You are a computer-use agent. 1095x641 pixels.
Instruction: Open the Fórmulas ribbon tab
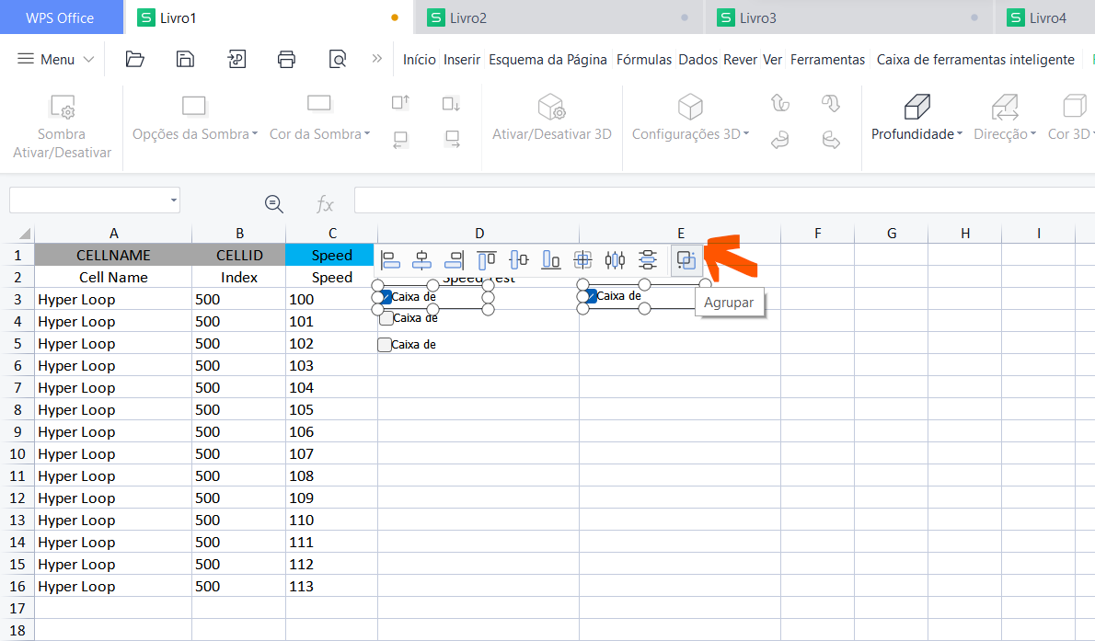643,59
